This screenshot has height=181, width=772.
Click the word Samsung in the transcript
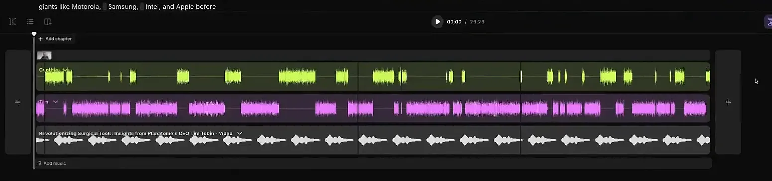123,7
